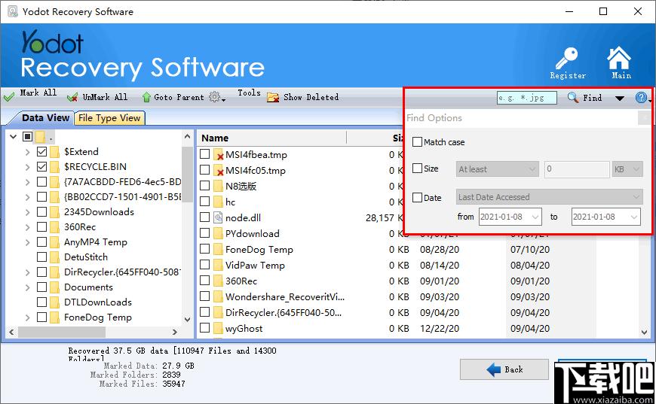Open Find options dropdown arrow
This screenshot has width=656, height=404.
click(620, 99)
